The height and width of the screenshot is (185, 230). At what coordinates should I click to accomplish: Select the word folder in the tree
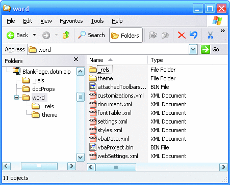click(38, 98)
